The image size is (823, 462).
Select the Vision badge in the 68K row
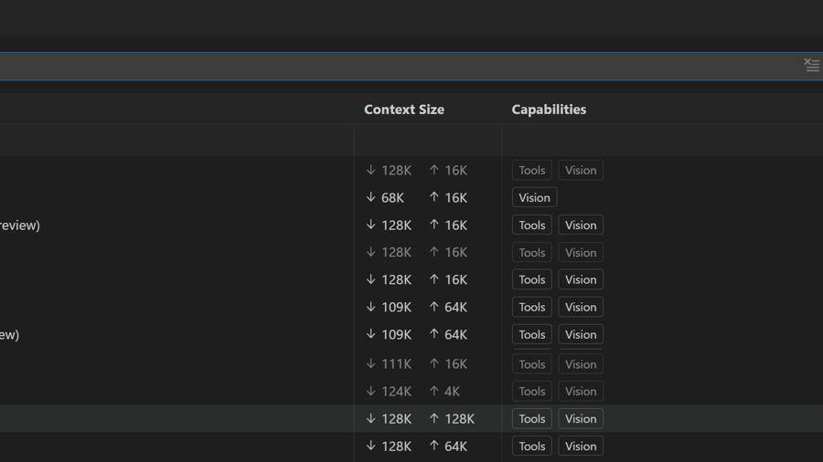click(534, 197)
